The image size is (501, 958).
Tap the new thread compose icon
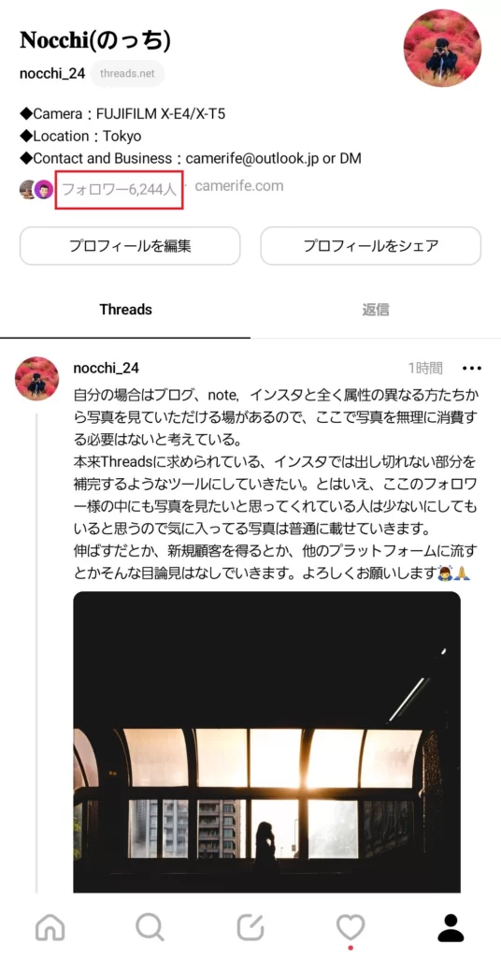pos(250,927)
